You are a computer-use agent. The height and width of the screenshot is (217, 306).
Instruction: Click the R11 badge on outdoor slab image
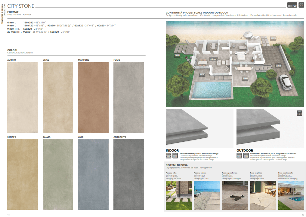click(x=299, y=113)
